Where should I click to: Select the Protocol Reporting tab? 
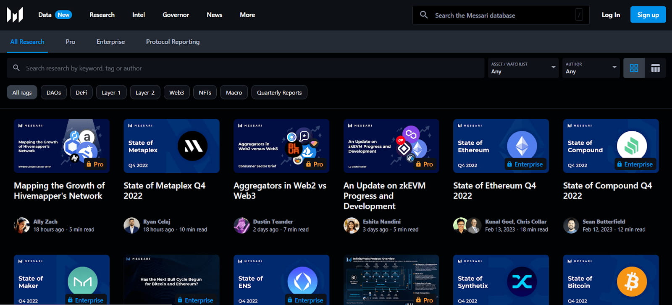[x=173, y=42]
